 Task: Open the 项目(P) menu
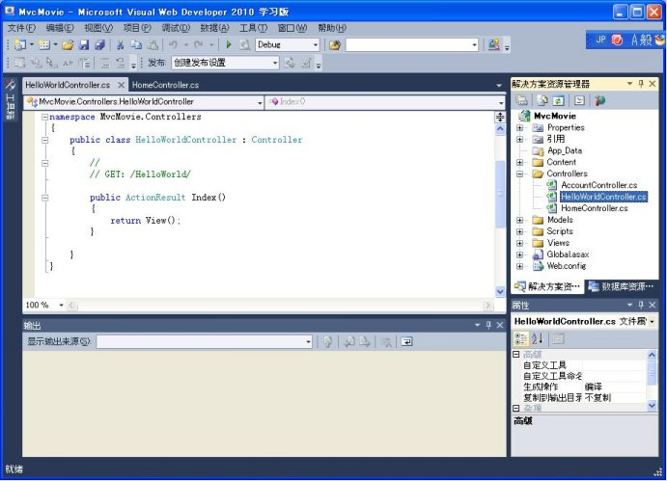(137, 28)
